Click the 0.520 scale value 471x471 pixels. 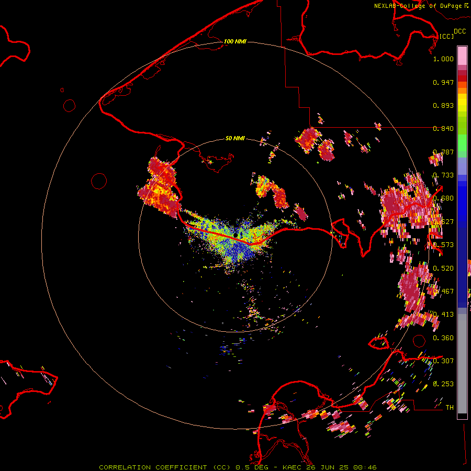click(443, 268)
